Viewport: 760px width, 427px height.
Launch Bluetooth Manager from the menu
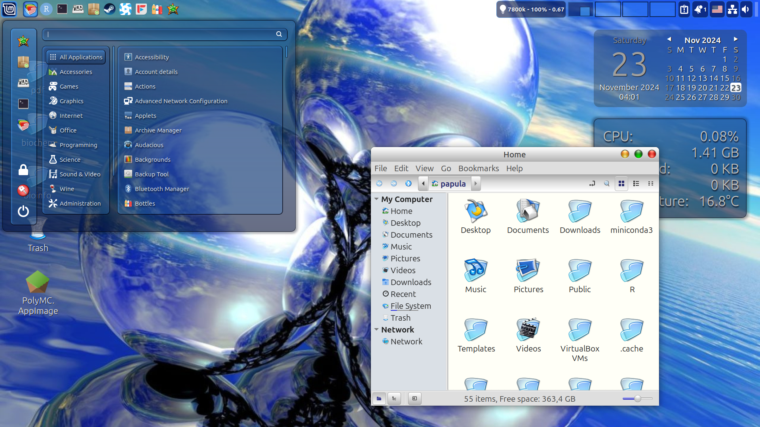click(200, 189)
